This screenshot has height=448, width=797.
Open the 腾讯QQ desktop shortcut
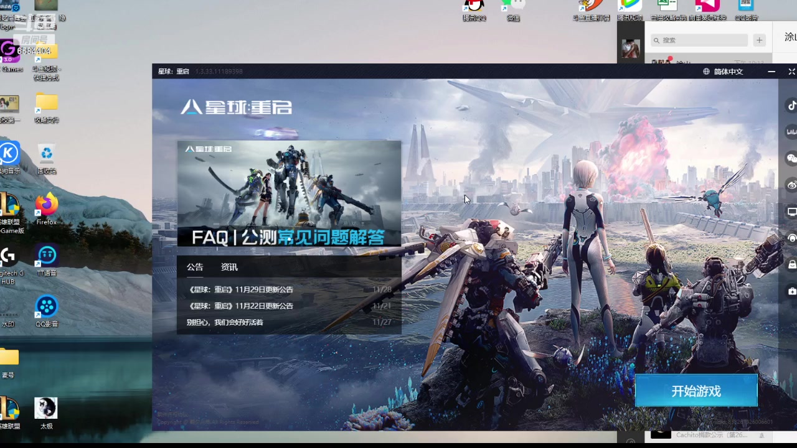[474, 11]
